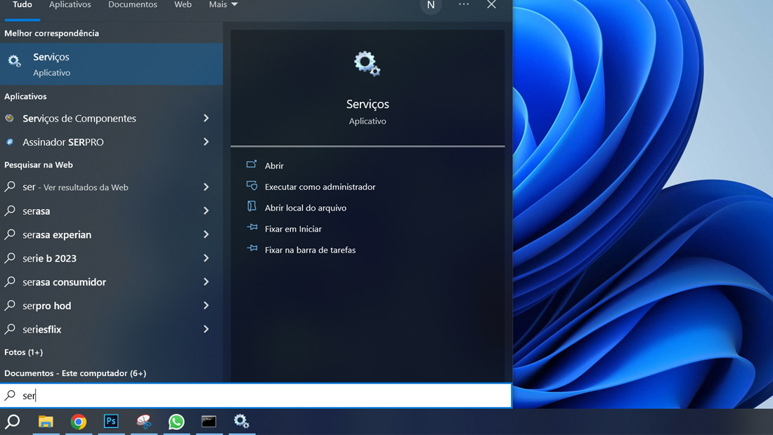Click the large Serviços icon in preview pane

point(368,64)
